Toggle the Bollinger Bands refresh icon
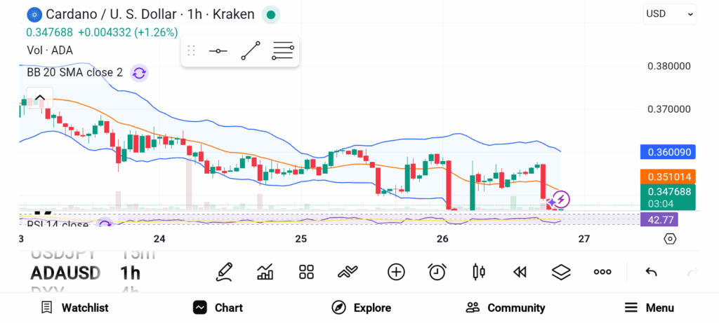This screenshot has width=719, height=323. click(x=139, y=73)
